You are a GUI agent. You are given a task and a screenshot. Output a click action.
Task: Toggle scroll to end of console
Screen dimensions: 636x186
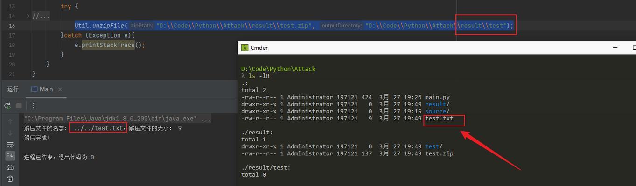(x=10, y=156)
